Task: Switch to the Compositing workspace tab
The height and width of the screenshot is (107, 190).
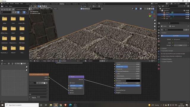Action: (x=83, y=4)
